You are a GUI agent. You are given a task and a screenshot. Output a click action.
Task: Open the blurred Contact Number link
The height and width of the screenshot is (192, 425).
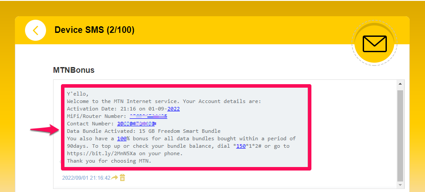tap(136, 124)
